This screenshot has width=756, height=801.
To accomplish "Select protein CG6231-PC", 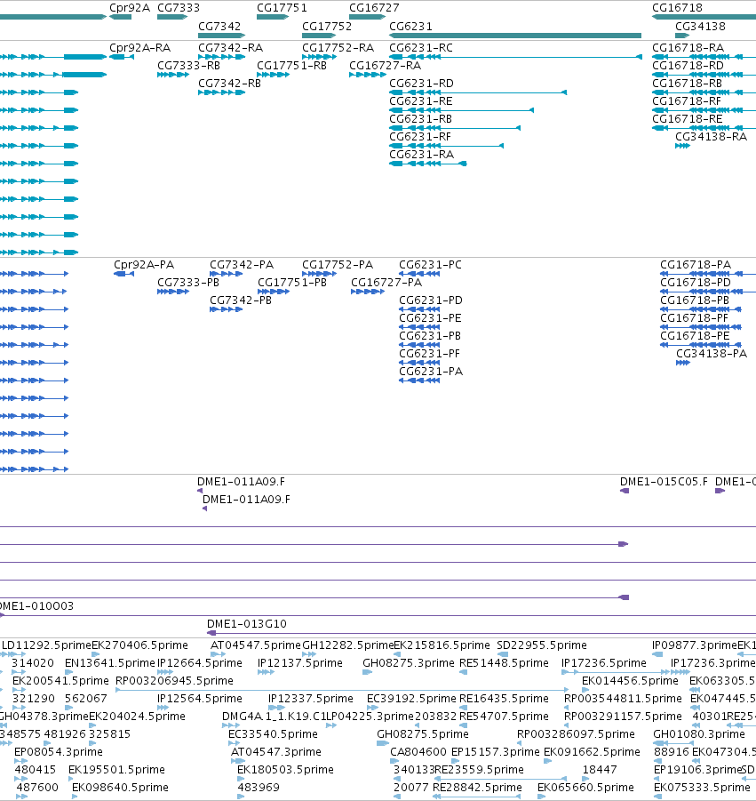I will click(x=430, y=265).
